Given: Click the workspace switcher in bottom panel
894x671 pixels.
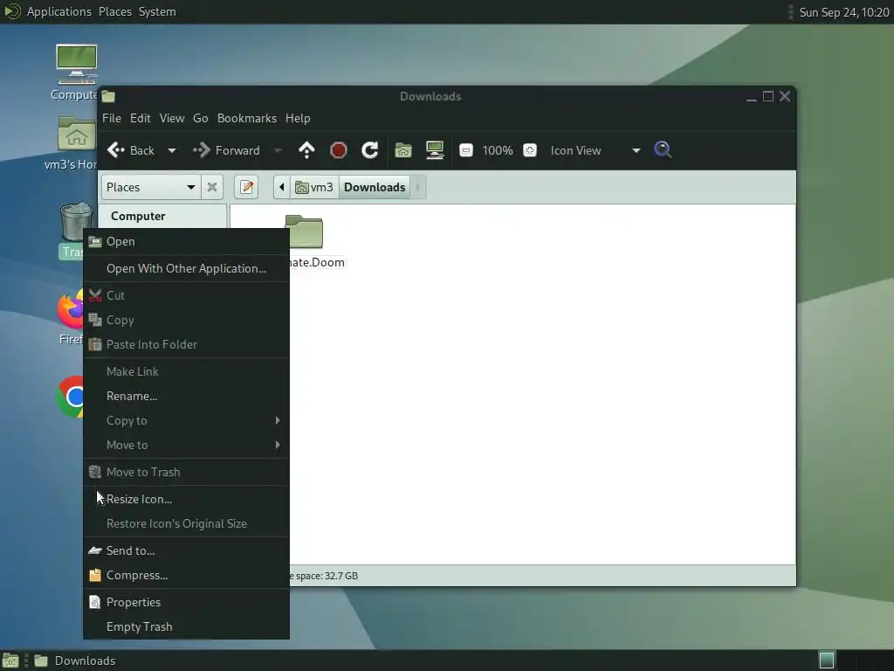Looking at the screenshot, I should pos(826,661).
